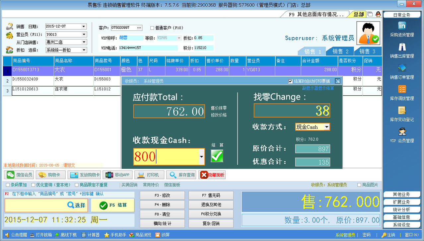This screenshot has height=241, width=424.
Task: Open 采购进货管理 sidebar icon
Action: pos(402,26)
